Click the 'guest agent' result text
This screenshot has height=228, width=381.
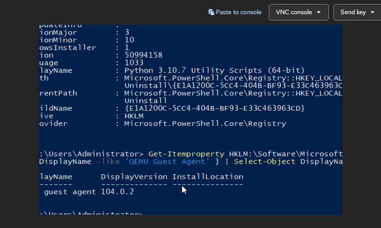[70, 192]
